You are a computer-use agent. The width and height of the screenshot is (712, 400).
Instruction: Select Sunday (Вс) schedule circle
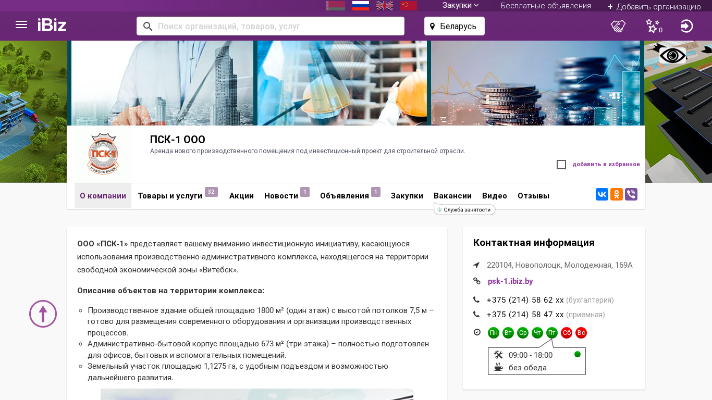click(581, 333)
